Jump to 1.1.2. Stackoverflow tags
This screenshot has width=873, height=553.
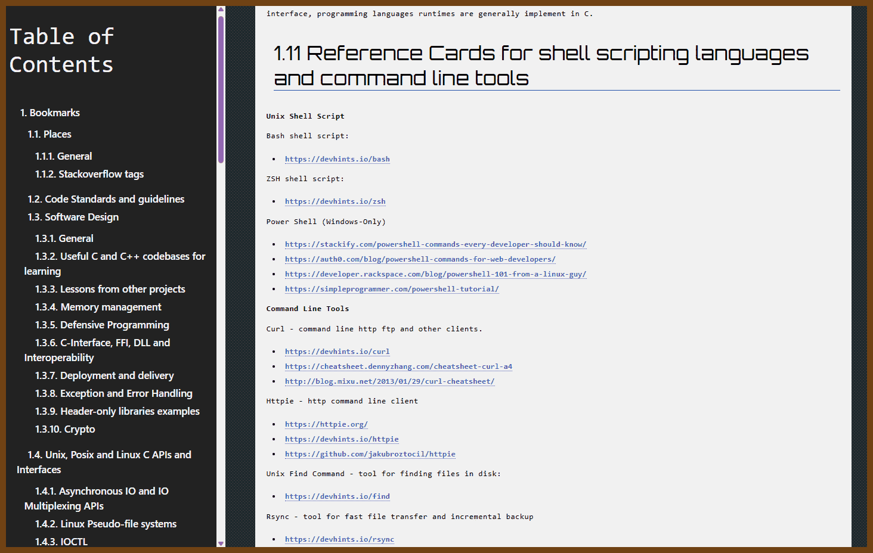[89, 174]
